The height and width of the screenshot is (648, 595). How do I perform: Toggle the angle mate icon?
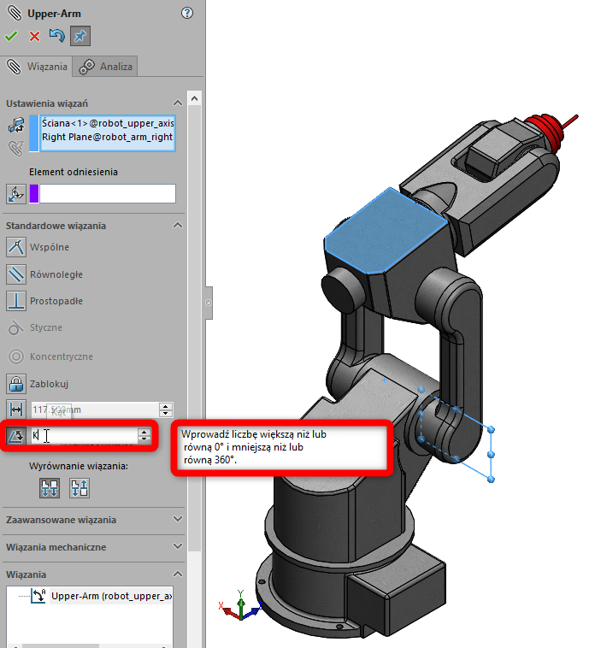coord(16,436)
